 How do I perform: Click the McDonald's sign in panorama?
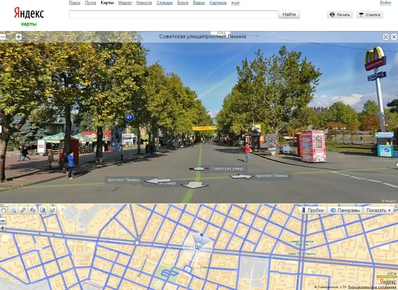click(x=375, y=59)
